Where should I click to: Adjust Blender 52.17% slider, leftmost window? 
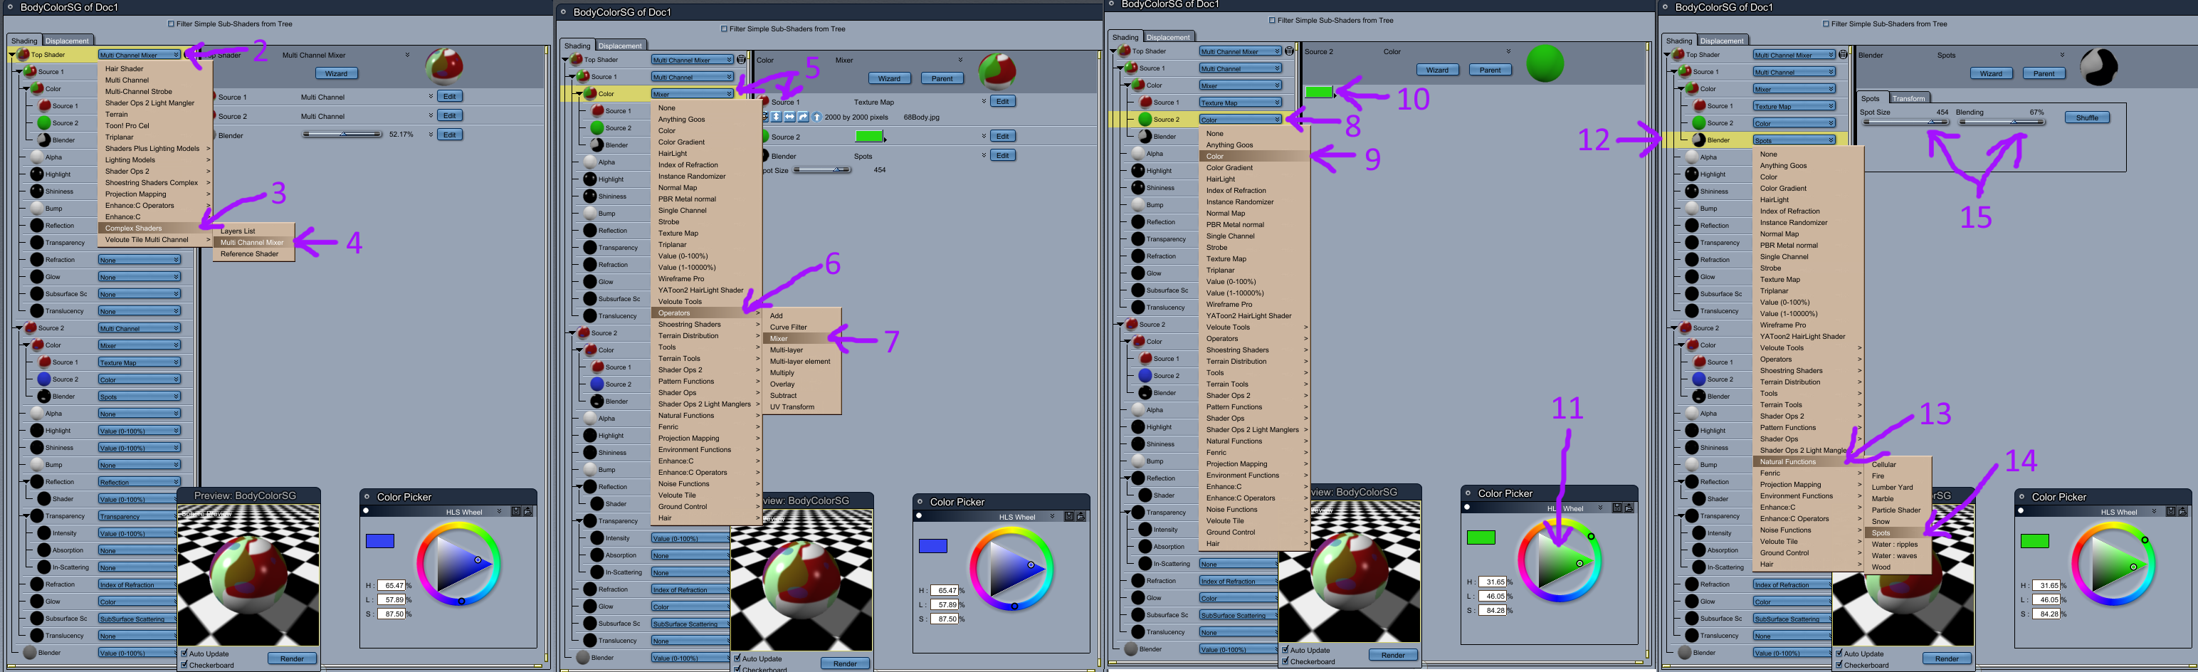coord(342,134)
